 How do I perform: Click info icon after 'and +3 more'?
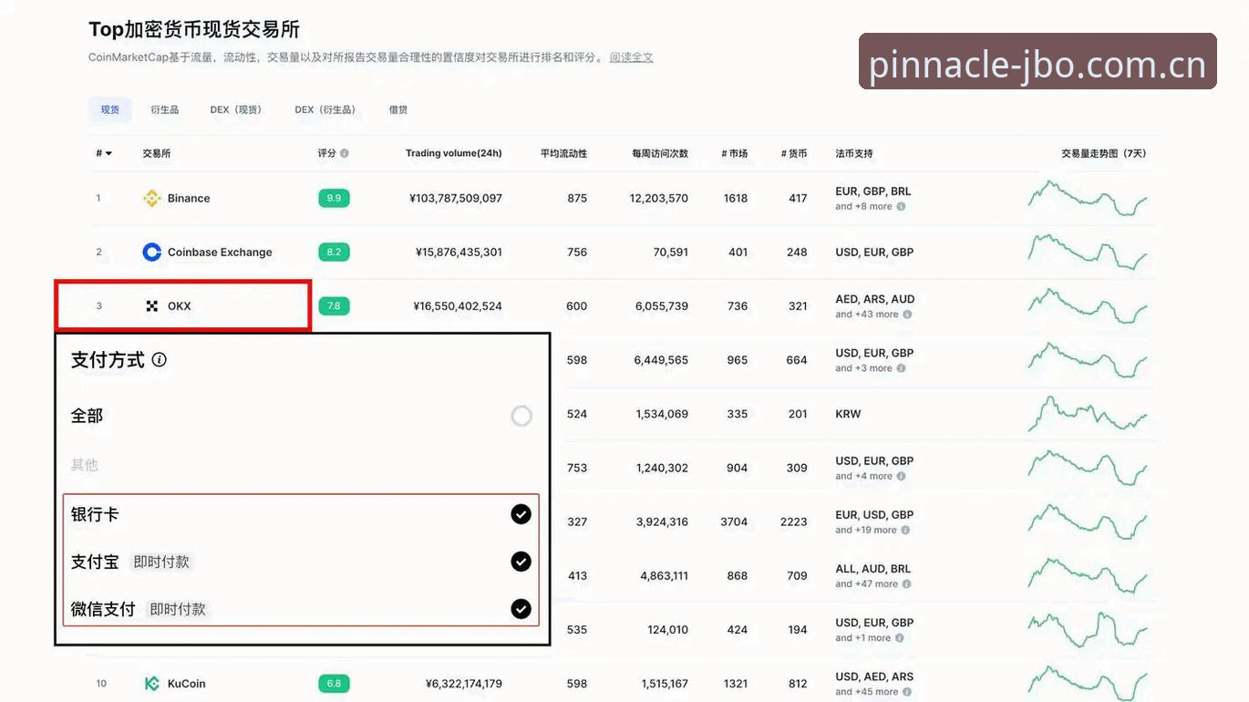coord(901,368)
